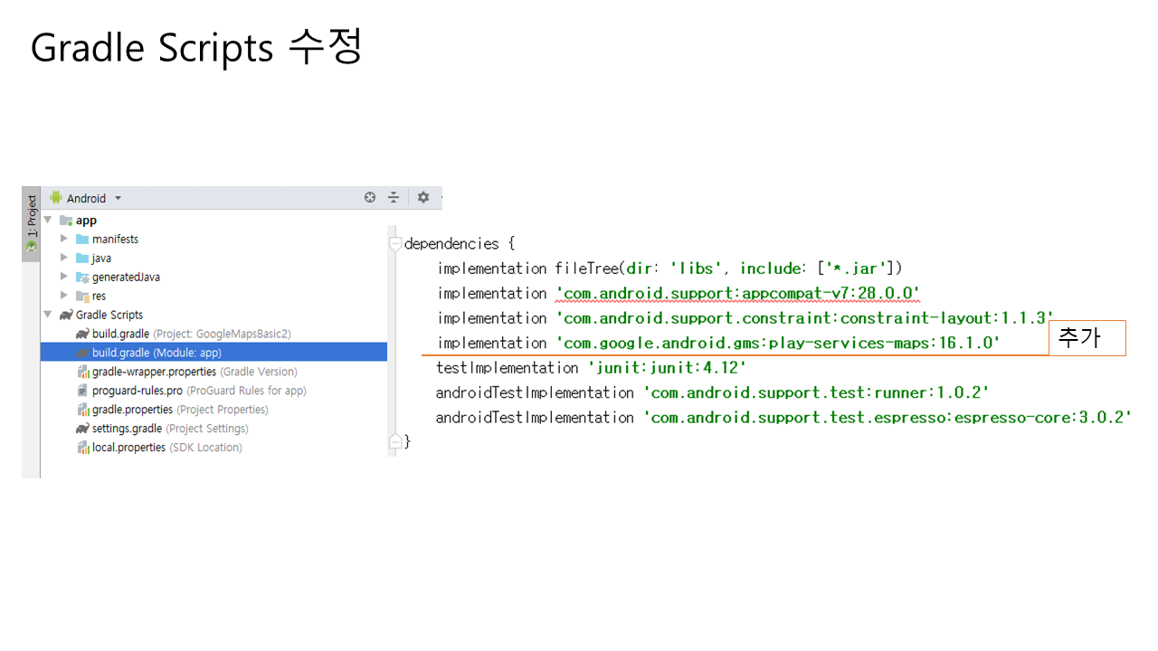
Task: Click the Gradle Scripts elephant icon
Action: pos(66,315)
